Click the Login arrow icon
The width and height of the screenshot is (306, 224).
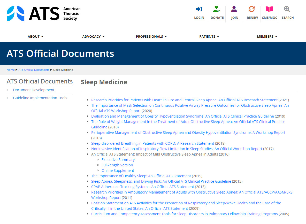click(x=199, y=9)
